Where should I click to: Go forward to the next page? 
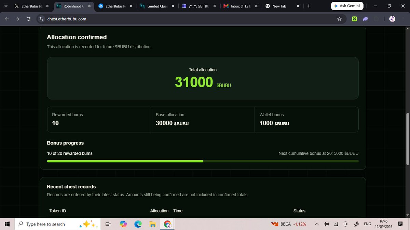pos(18,19)
